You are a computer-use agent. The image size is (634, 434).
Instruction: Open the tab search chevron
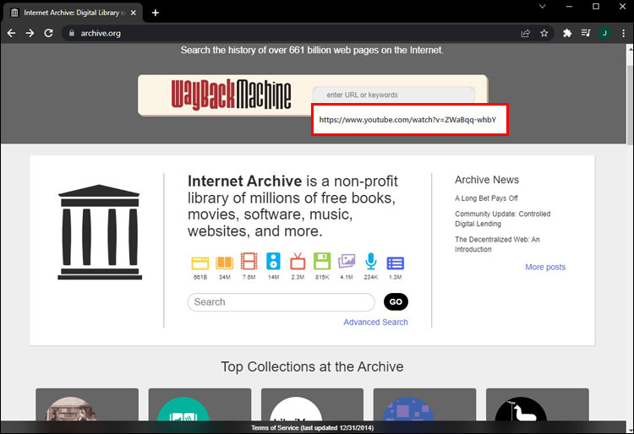click(x=543, y=7)
